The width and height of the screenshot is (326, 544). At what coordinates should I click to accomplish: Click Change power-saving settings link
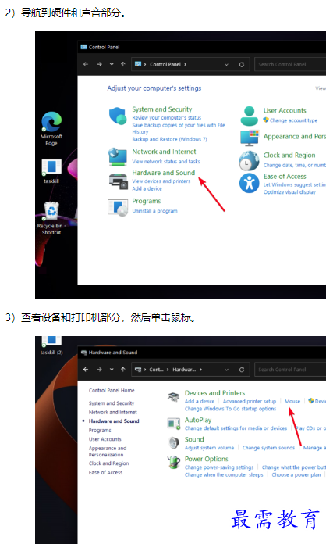click(x=218, y=467)
